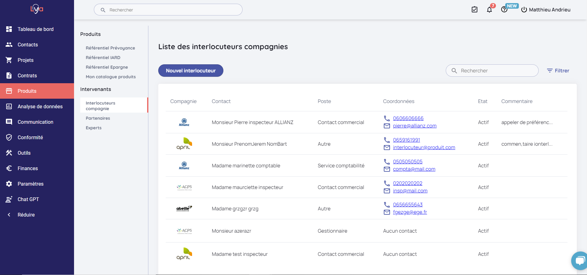Click the Chat GPT icon

tap(9, 199)
